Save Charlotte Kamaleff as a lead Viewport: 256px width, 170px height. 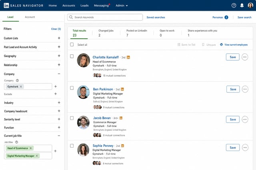(x=233, y=57)
